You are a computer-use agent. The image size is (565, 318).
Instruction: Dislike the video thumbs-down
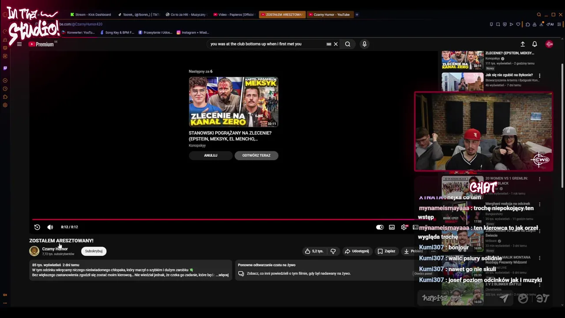point(333,251)
